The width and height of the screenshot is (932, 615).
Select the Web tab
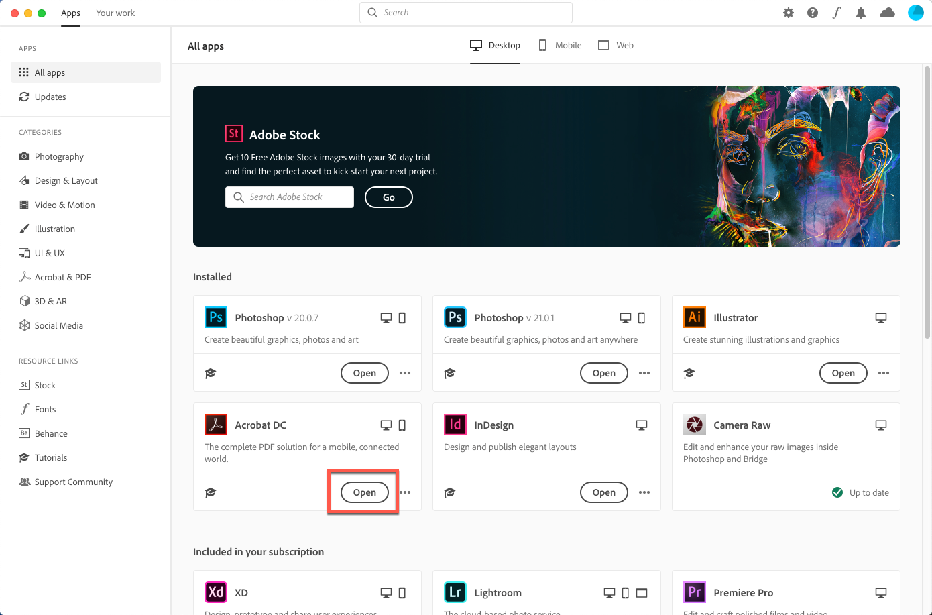click(616, 45)
